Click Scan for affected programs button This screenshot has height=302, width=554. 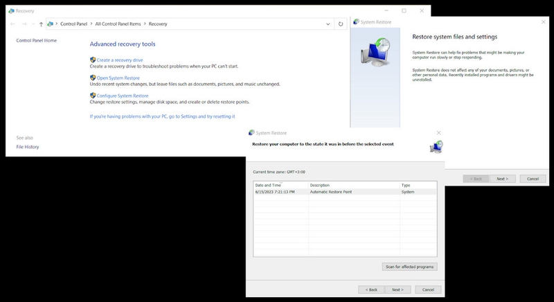tap(409, 267)
